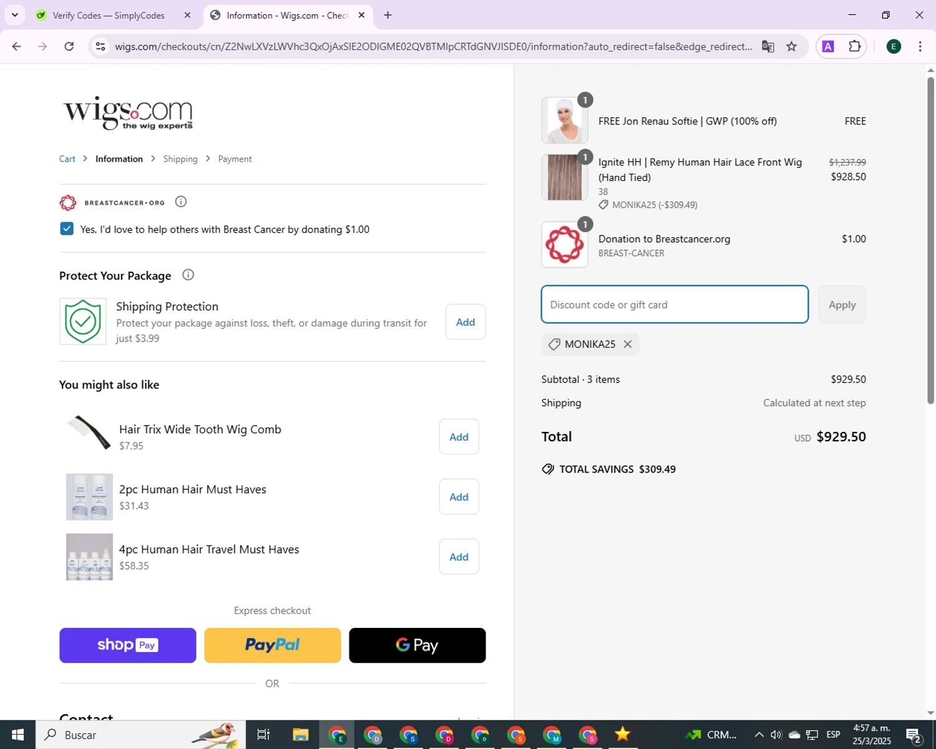Screen dimensions: 936x749
Task: Select the Information - Wigs.com tab
Action: pos(287,15)
